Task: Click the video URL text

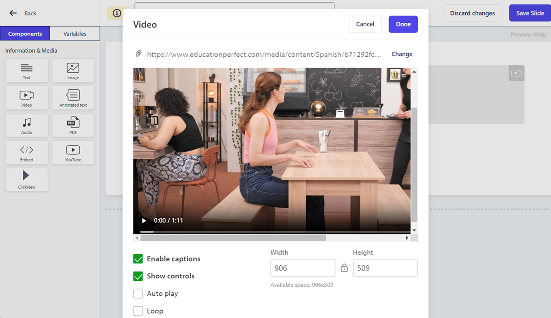Action: (x=264, y=54)
